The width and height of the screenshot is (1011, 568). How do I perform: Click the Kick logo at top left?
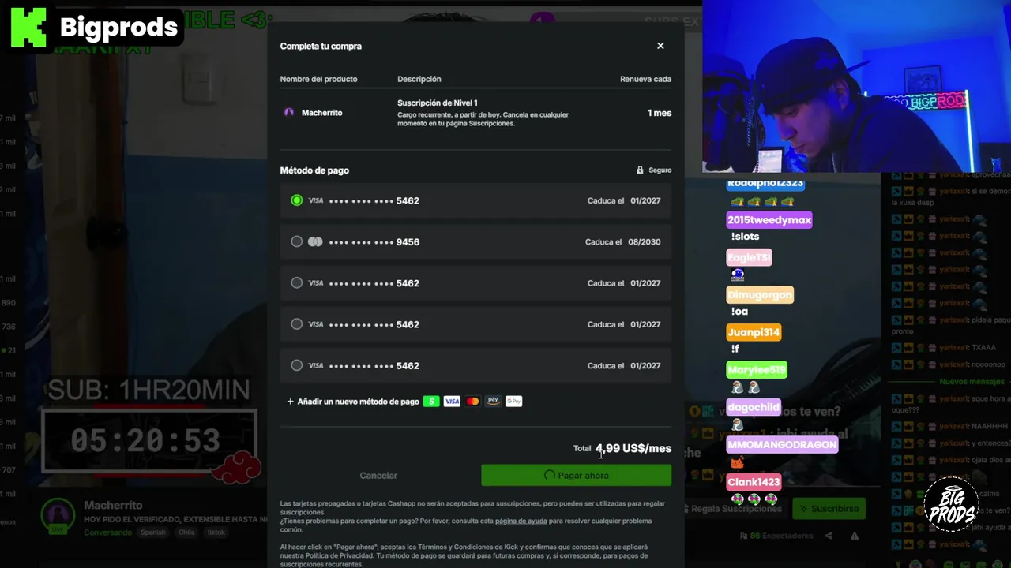point(28,28)
